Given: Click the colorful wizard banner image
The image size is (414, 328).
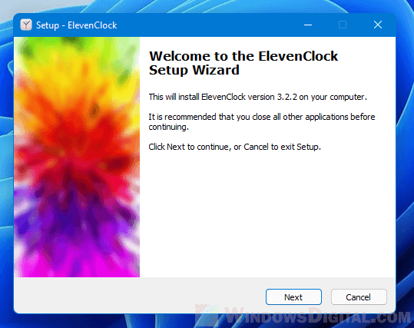Looking at the screenshot, I should 77,157.
